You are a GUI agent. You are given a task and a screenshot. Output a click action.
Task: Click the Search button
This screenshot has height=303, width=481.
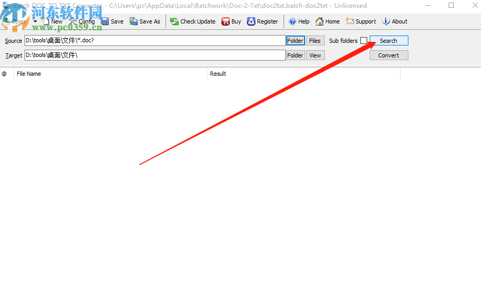pos(389,40)
